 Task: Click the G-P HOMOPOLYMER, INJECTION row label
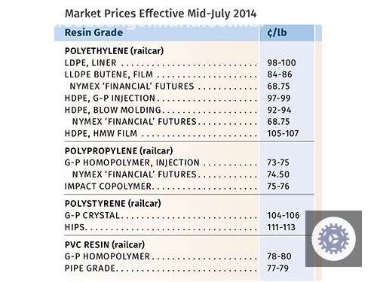point(132,162)
